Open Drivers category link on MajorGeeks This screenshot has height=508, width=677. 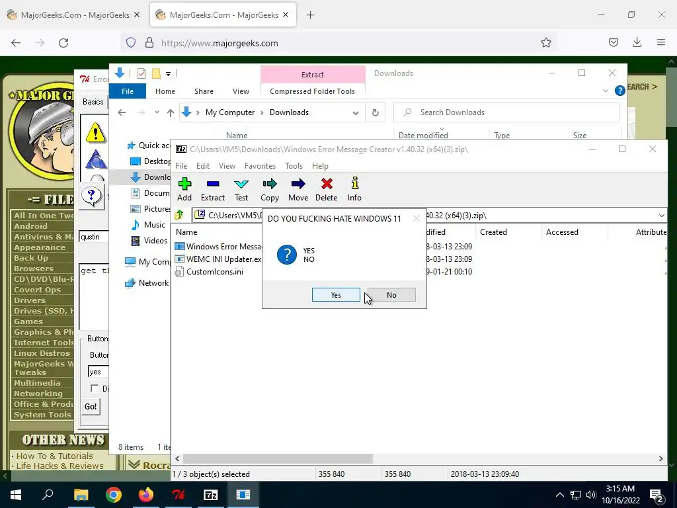pyautogui.click(x=29, y=300)
